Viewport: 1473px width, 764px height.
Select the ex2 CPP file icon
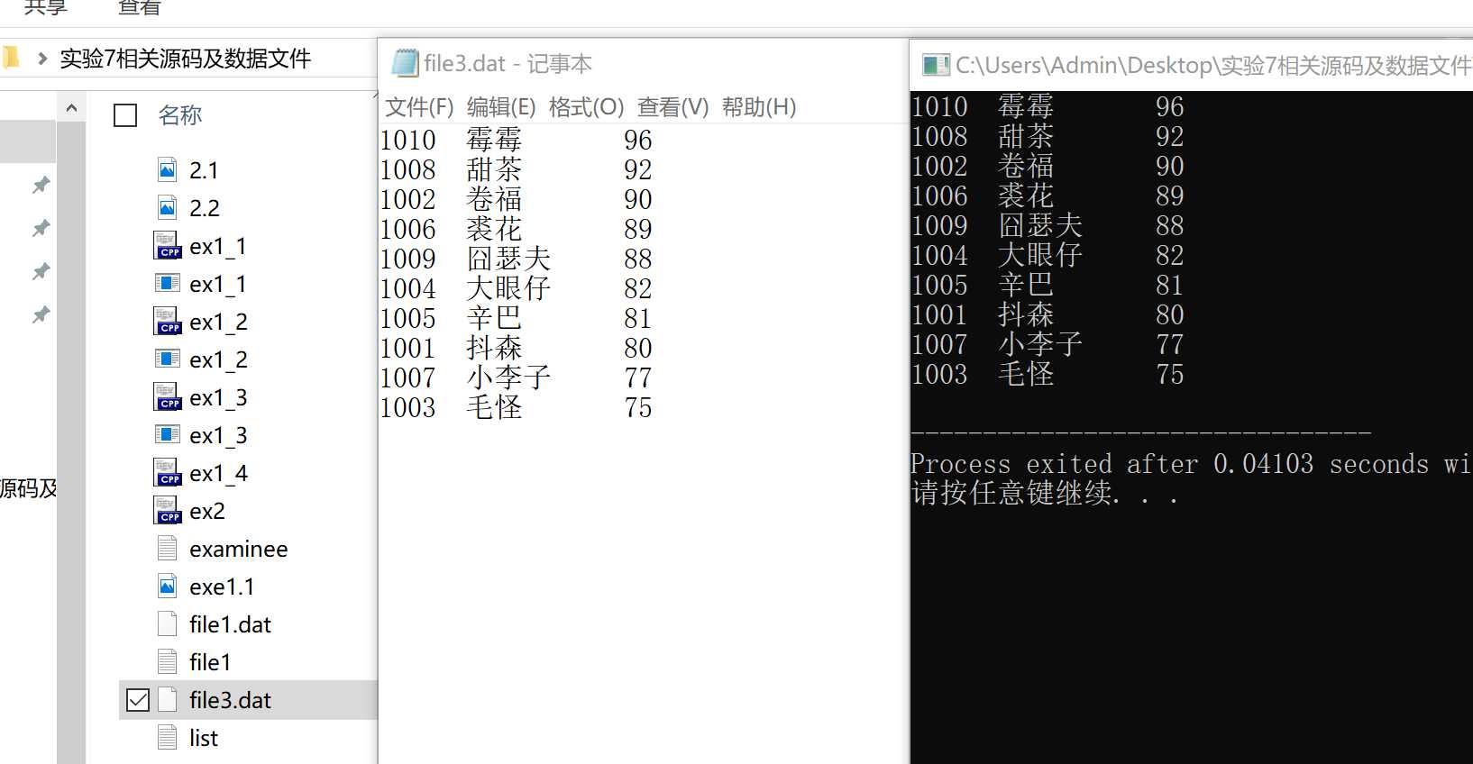168,510
